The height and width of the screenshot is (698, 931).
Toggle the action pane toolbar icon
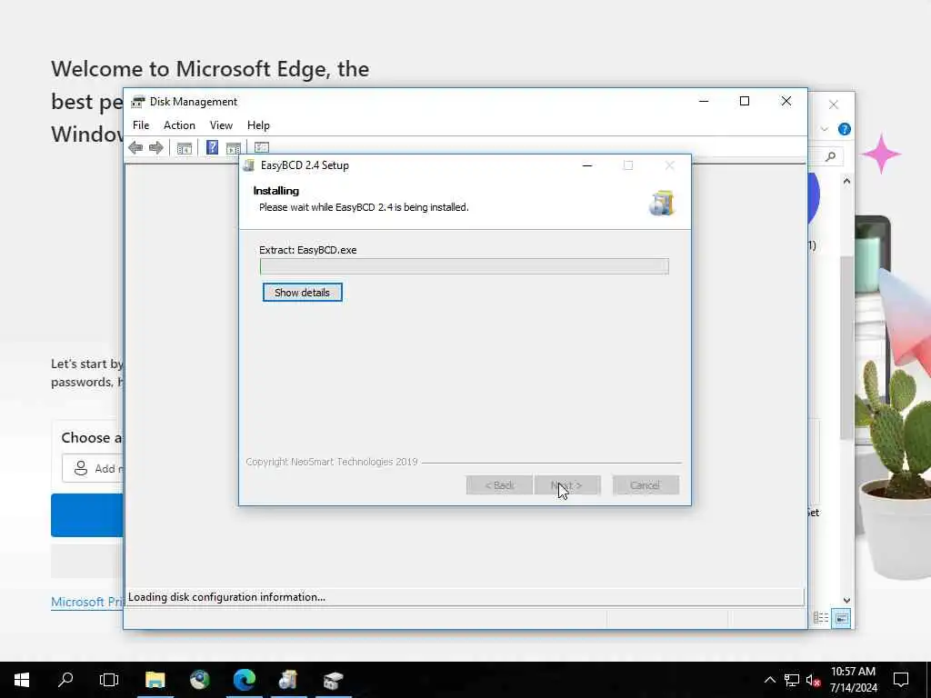[x=234, y=148]
